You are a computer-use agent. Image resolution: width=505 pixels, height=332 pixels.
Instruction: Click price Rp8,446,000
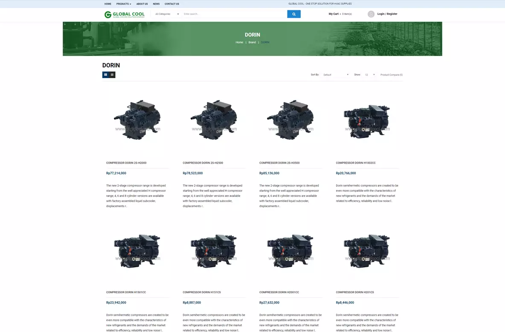pyautogui.click(x=345, y=303)
